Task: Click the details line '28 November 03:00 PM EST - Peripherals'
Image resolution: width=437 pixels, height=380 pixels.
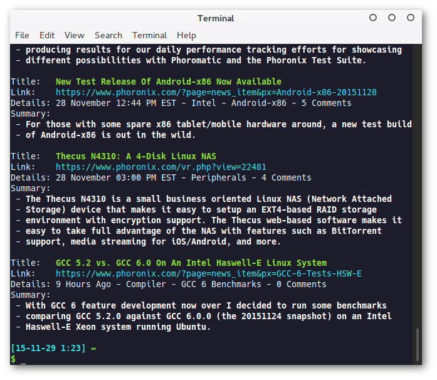Action: coord(150,178)
